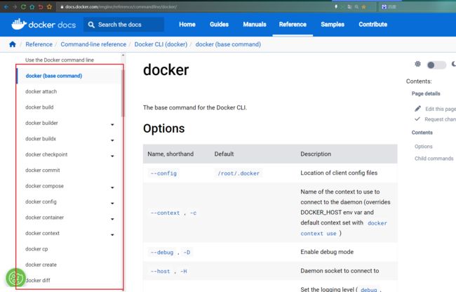Open the Manuals tab
Image resolution: width=456 pixels, height=292 pixels.
tap(255, 25)
